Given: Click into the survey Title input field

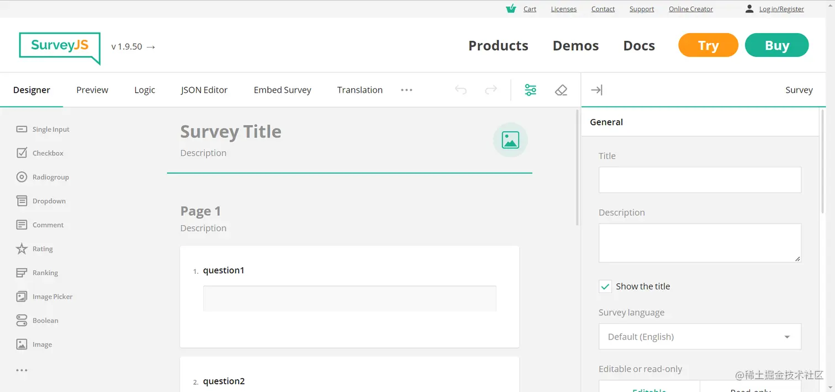Looking at the screenshot, I should pyautogui.click(x=700, y=180).
